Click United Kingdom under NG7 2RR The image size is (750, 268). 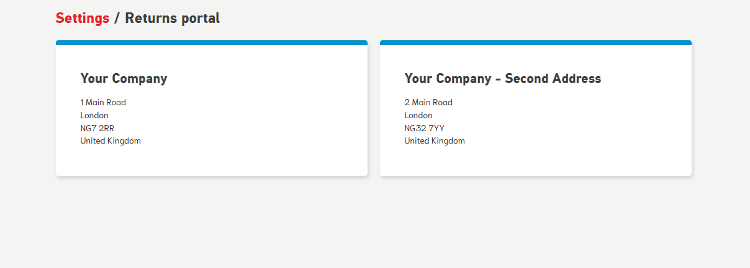111,140
